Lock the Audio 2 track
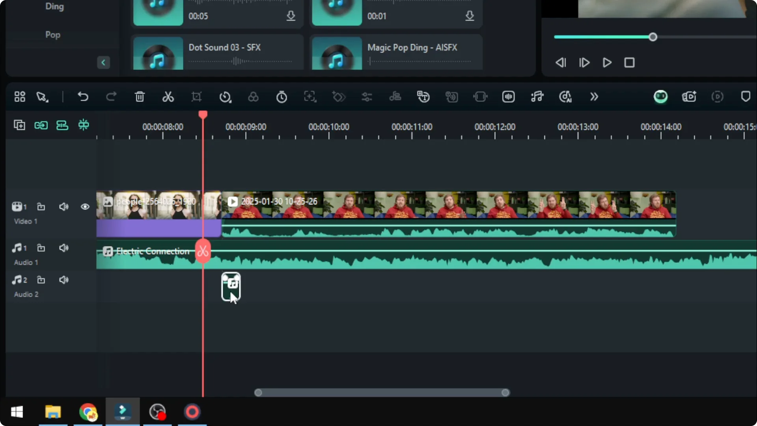 [x=41, y=280]
